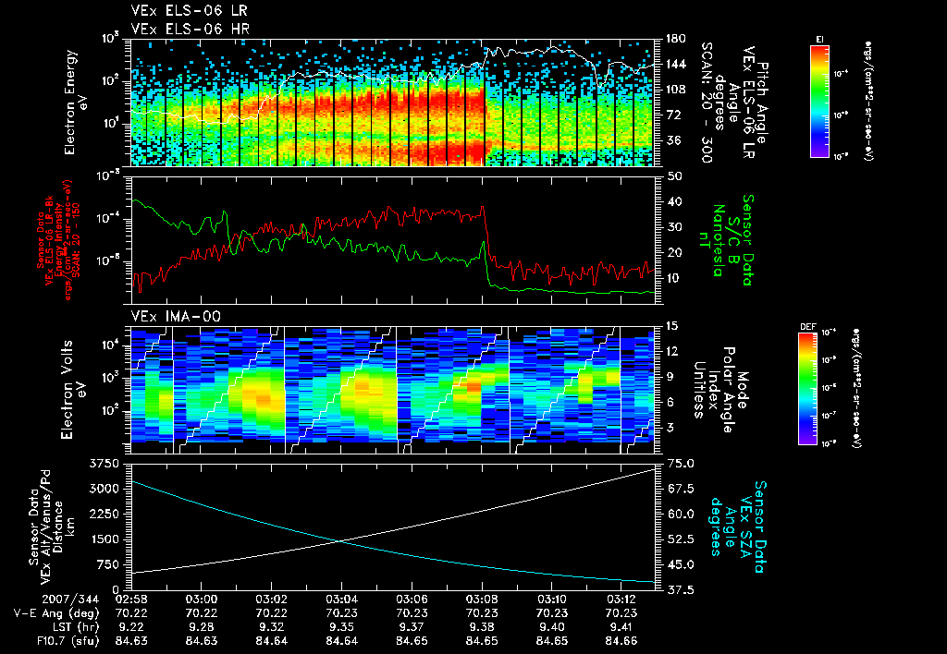Image resolution: width=947 pixels, height=654 pixels.
Task: Click the 03:02 time tick label
Action: coord(271,599)
